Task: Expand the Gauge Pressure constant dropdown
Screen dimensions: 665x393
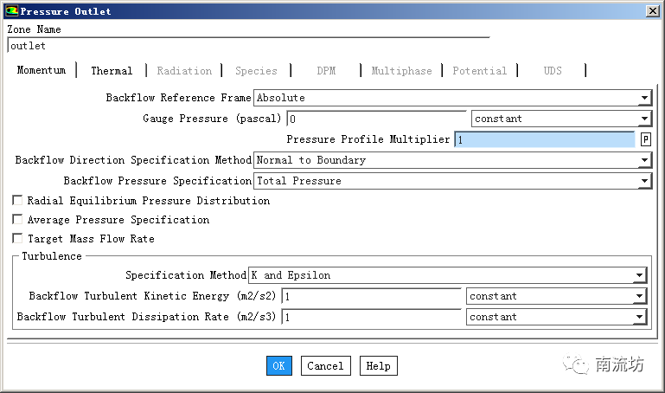Action: click(644, 119)
